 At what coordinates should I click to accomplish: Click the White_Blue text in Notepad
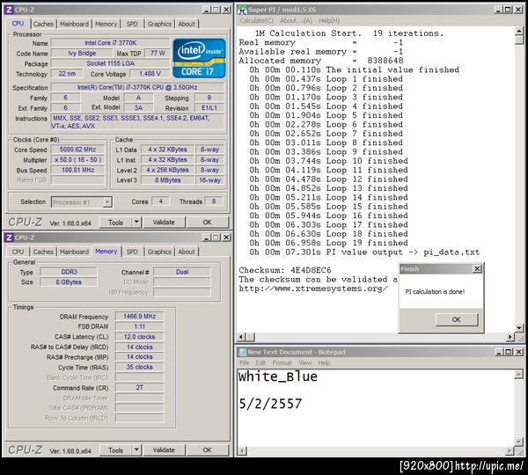pyautogui.click(x=278, y=376)
